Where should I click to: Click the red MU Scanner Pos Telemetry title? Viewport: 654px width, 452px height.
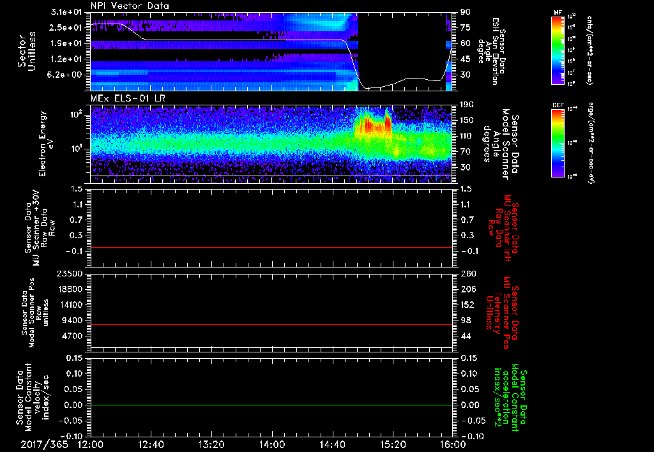(x=502, y=312)
